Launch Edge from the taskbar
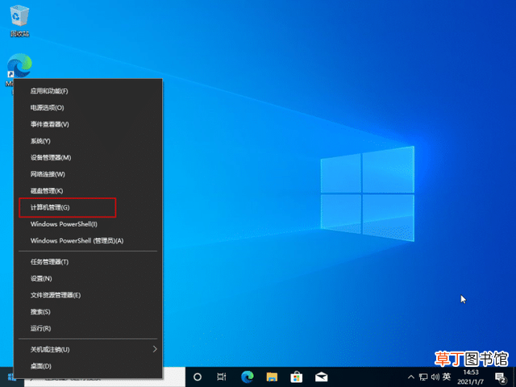The width and height of the screenshot is (516, 387). (248, 377)
